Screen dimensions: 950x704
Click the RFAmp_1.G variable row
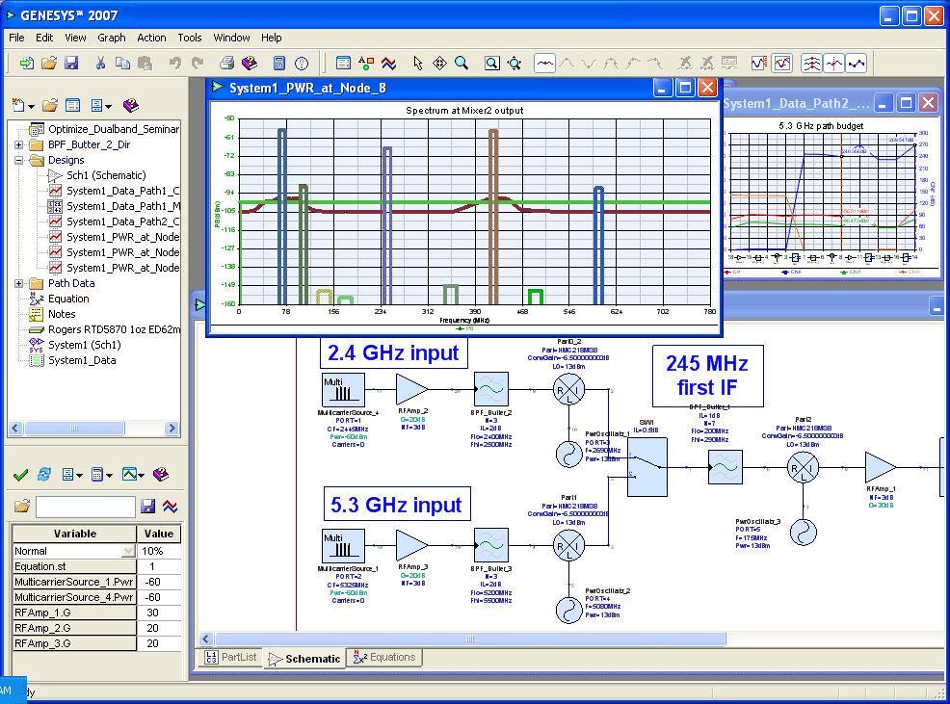[97, 613]
